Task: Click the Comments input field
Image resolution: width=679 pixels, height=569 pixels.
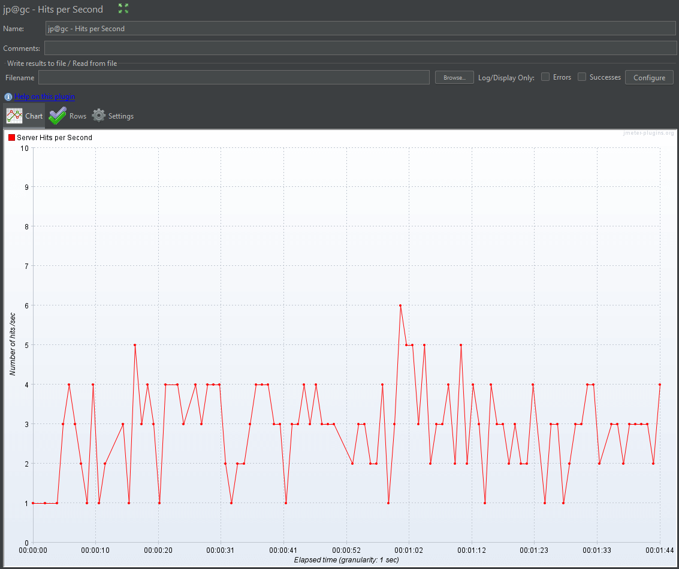Action: coord(240,48)
